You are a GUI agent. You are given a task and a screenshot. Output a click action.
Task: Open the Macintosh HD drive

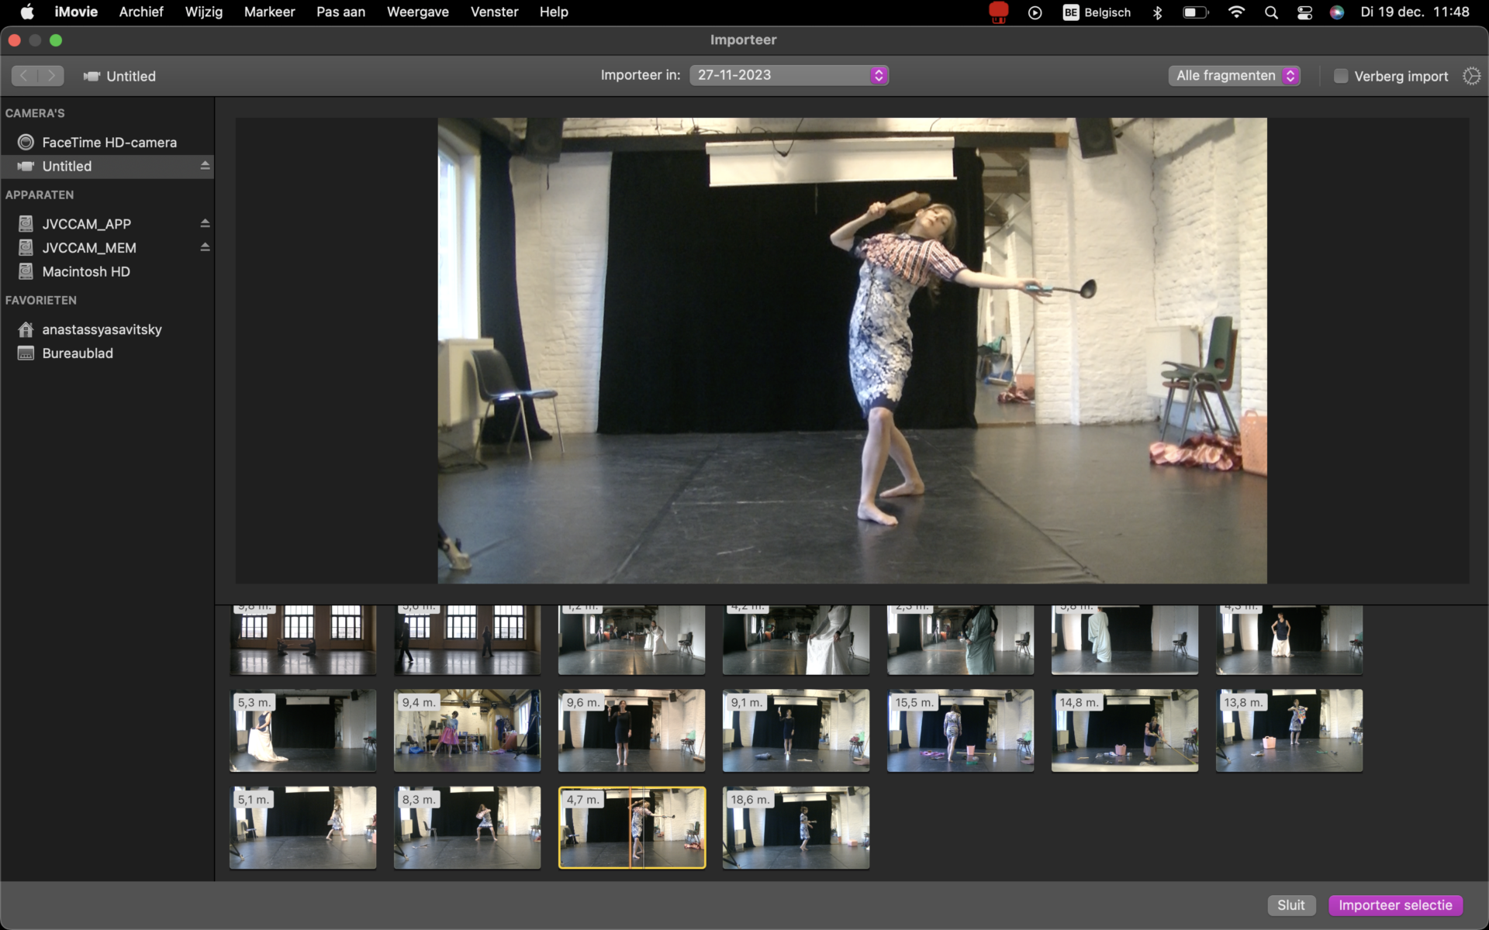(x=85, y=271)
